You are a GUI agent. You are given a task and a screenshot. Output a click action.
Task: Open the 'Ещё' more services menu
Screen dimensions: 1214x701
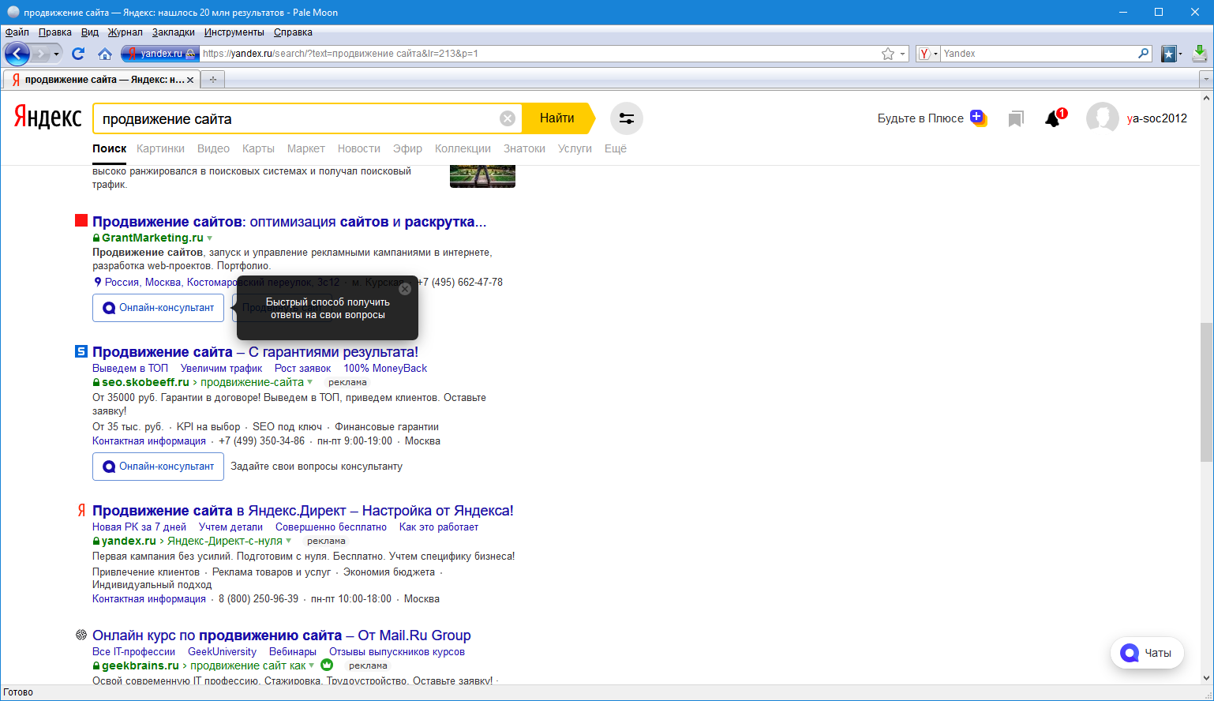tap(616, 148)
